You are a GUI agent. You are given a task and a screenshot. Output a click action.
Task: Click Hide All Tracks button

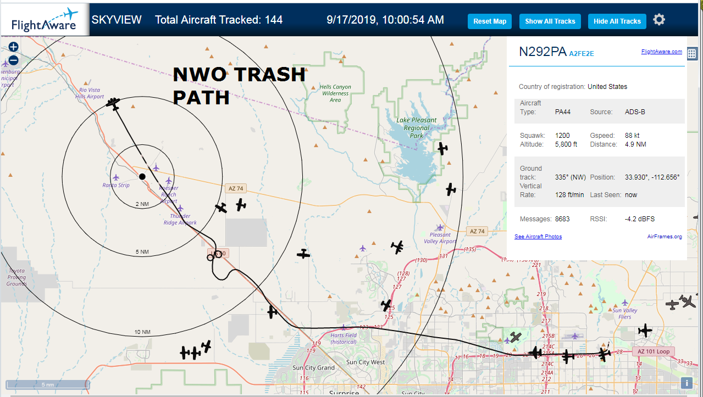pyautogui.click(x=617, y=21)
